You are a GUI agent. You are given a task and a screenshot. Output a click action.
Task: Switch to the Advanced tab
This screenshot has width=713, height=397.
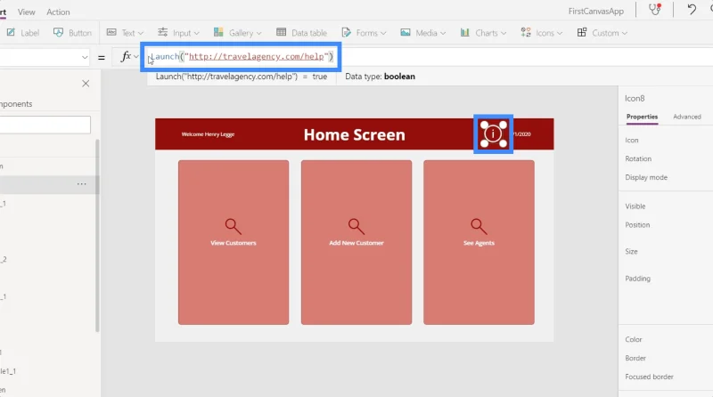(x=686, y=117)
